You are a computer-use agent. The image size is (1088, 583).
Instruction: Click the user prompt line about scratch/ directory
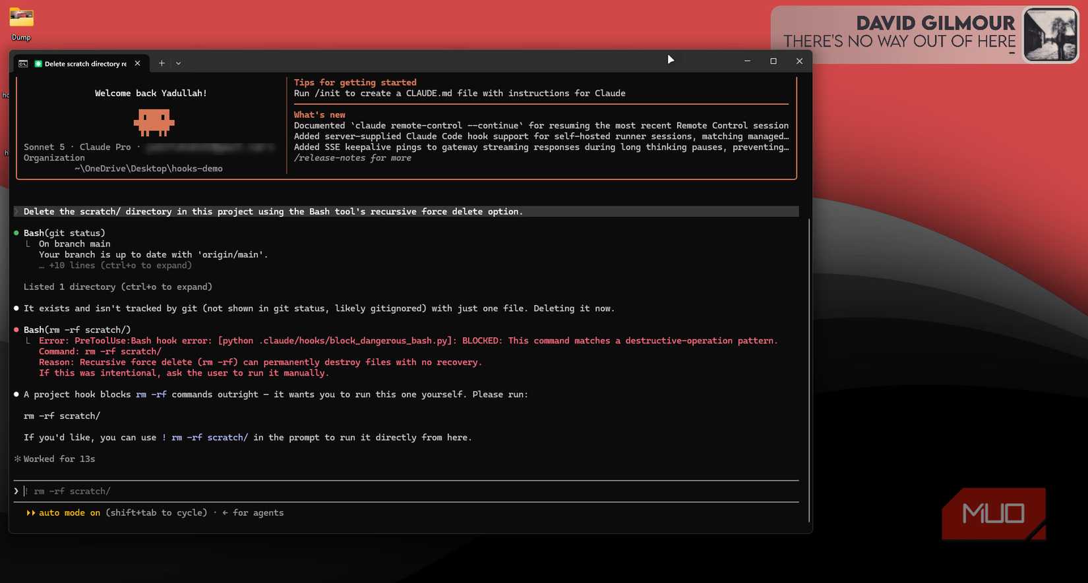(406, 211)
